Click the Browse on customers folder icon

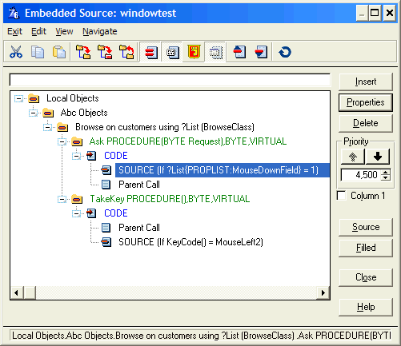[x=62, y=127]
